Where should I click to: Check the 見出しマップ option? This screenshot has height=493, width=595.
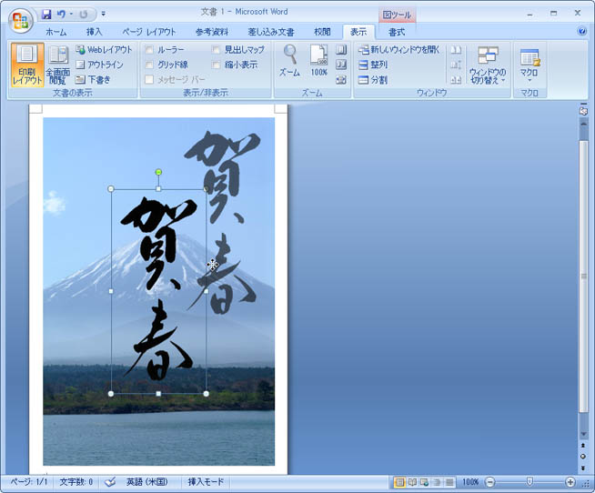click(x=217, y=50)
